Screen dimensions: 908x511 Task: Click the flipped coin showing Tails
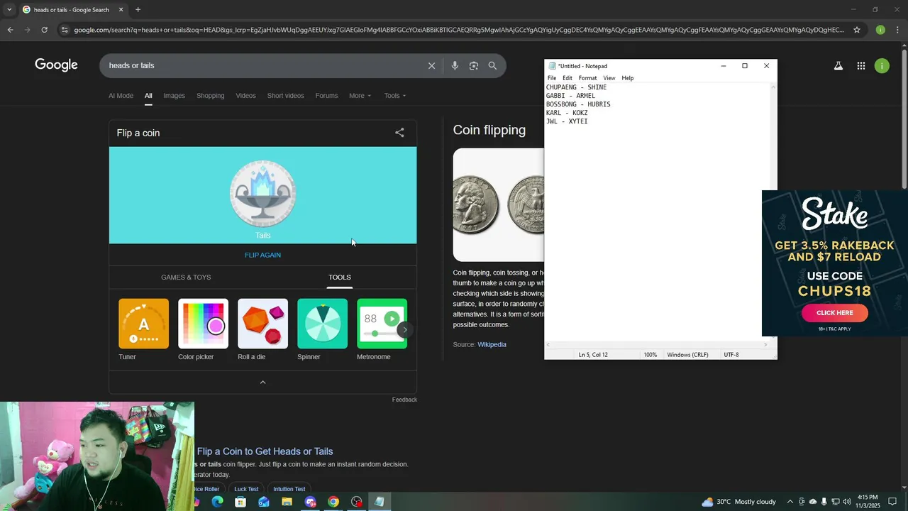tap(262, 194)
